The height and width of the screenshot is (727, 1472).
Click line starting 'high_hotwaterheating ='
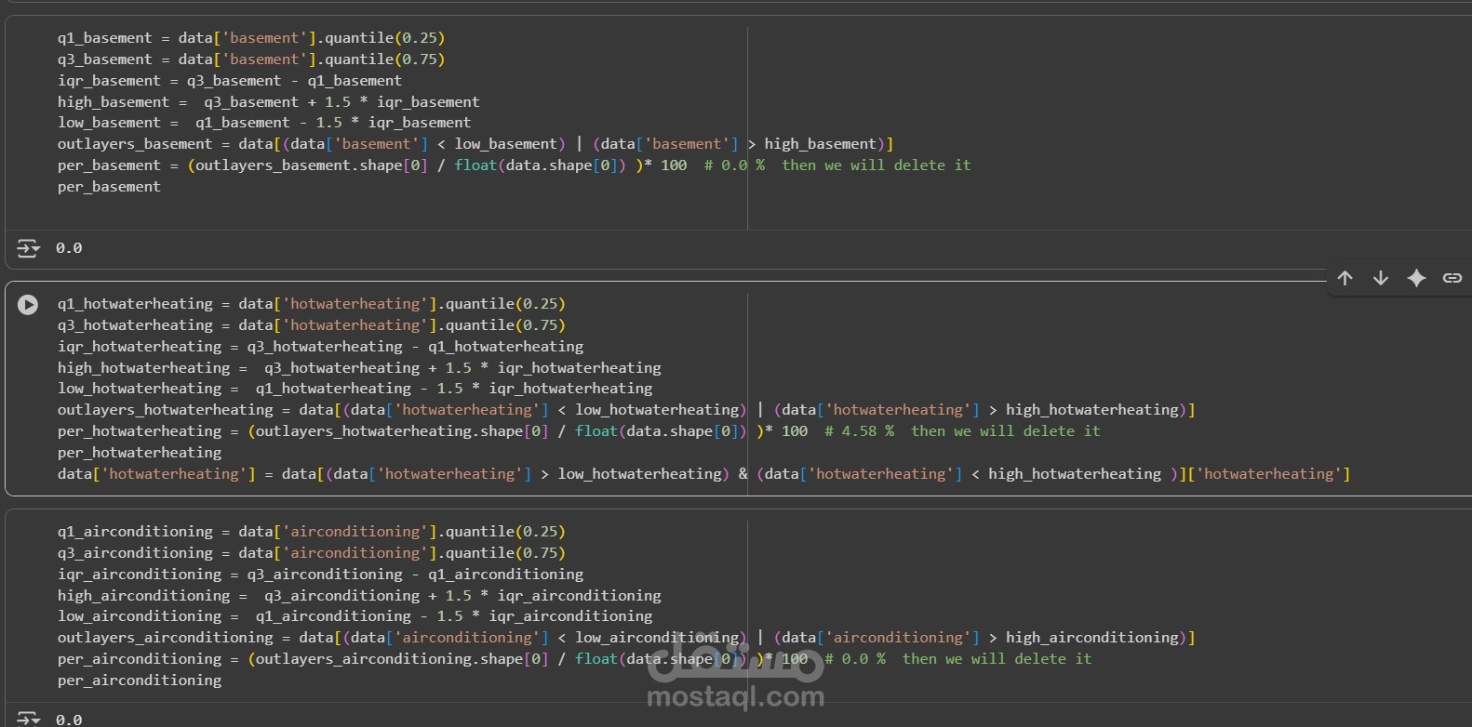[359, 368]
